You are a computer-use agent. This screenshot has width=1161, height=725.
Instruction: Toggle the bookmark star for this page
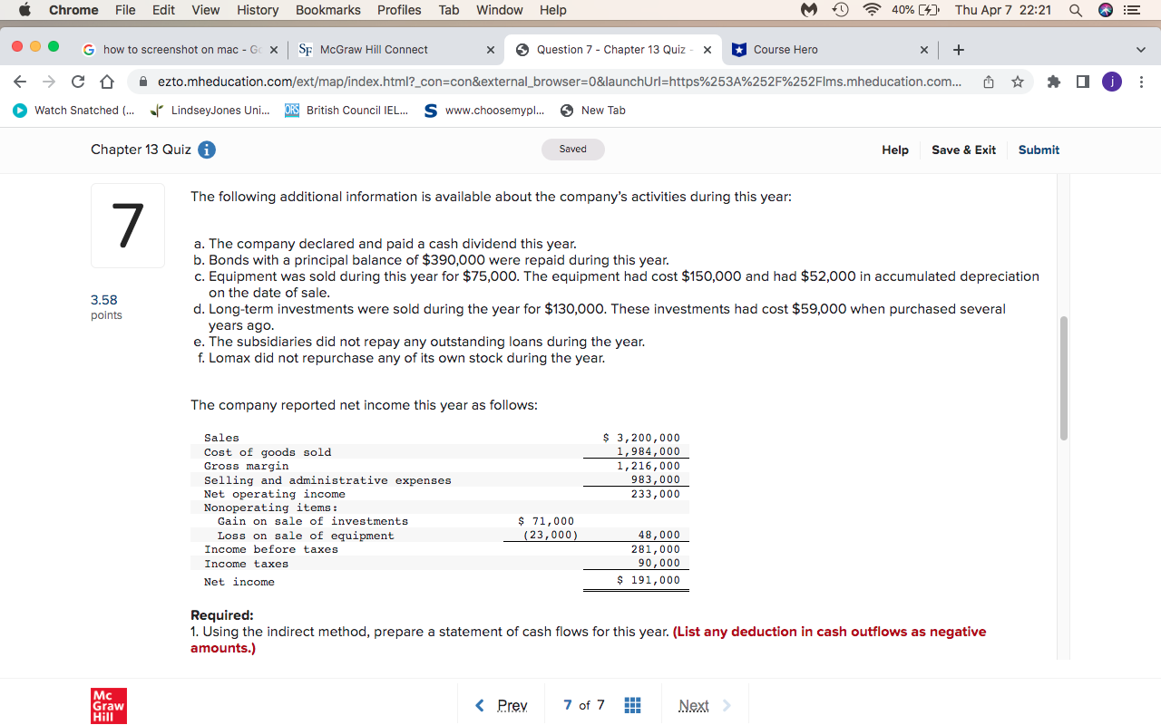tap(1018, 81)
